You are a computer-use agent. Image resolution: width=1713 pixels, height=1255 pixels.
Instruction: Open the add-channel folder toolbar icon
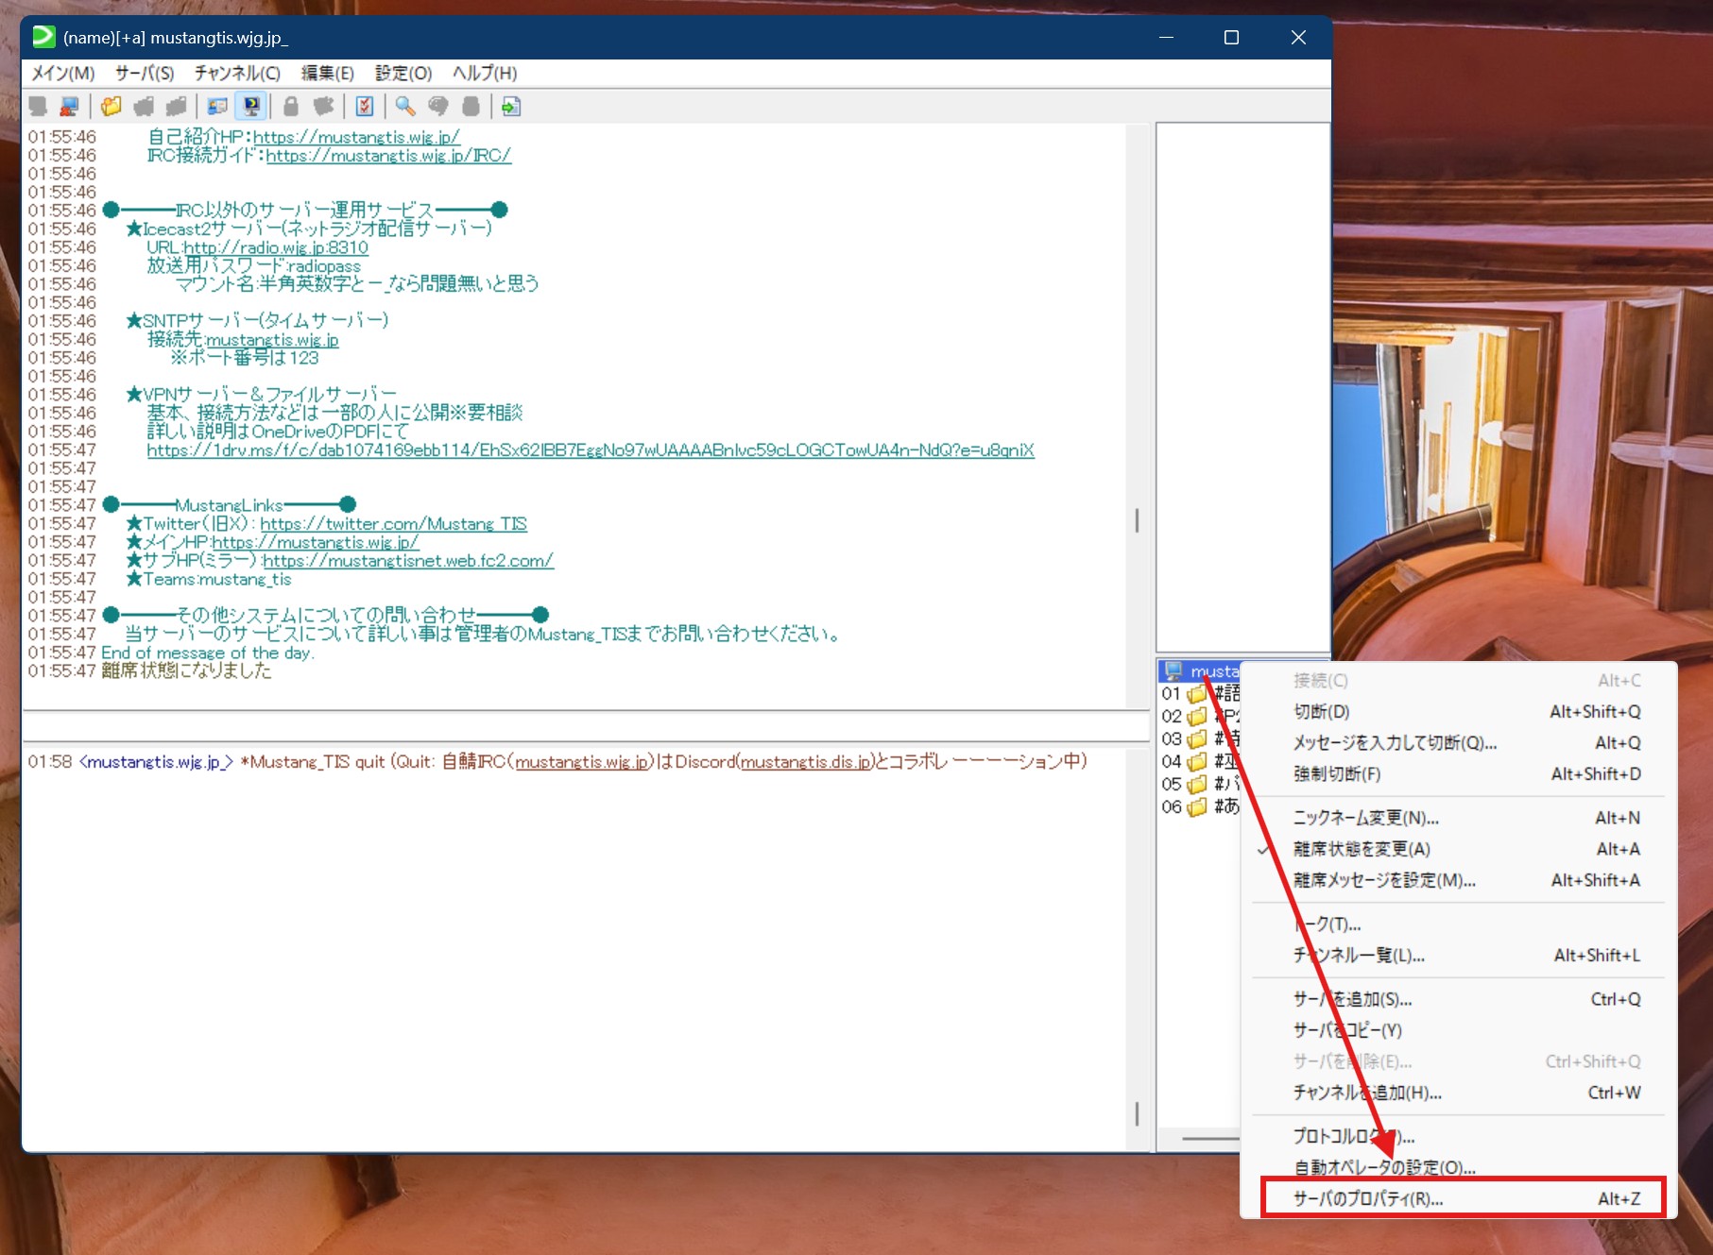pos(111,106)
